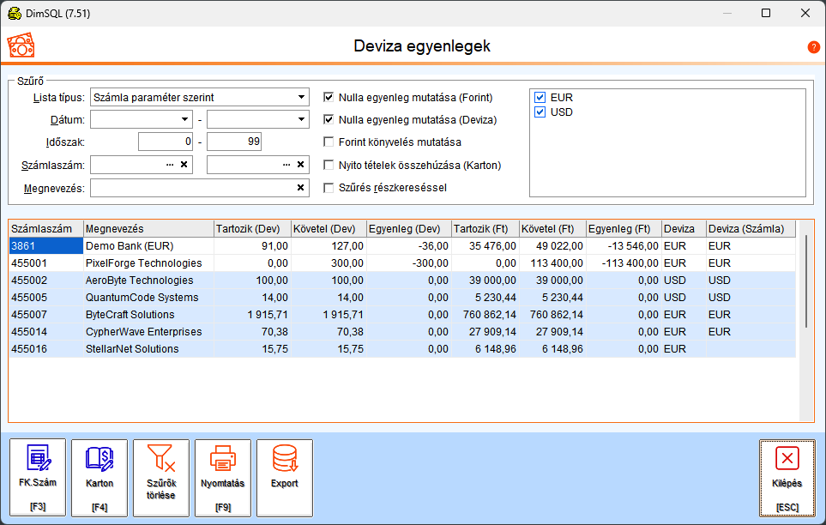Screen dimensions: 826x525
Task: Browse accounts with second Számlaszám ellipsis
Action: tap(286, 165)
